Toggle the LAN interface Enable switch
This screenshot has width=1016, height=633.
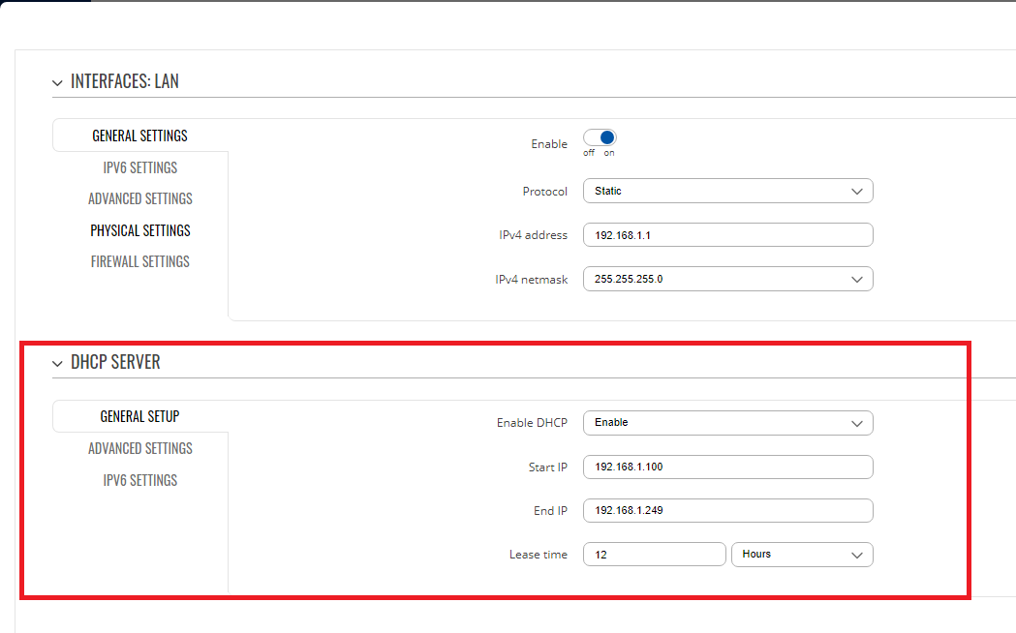click(600, 138)
